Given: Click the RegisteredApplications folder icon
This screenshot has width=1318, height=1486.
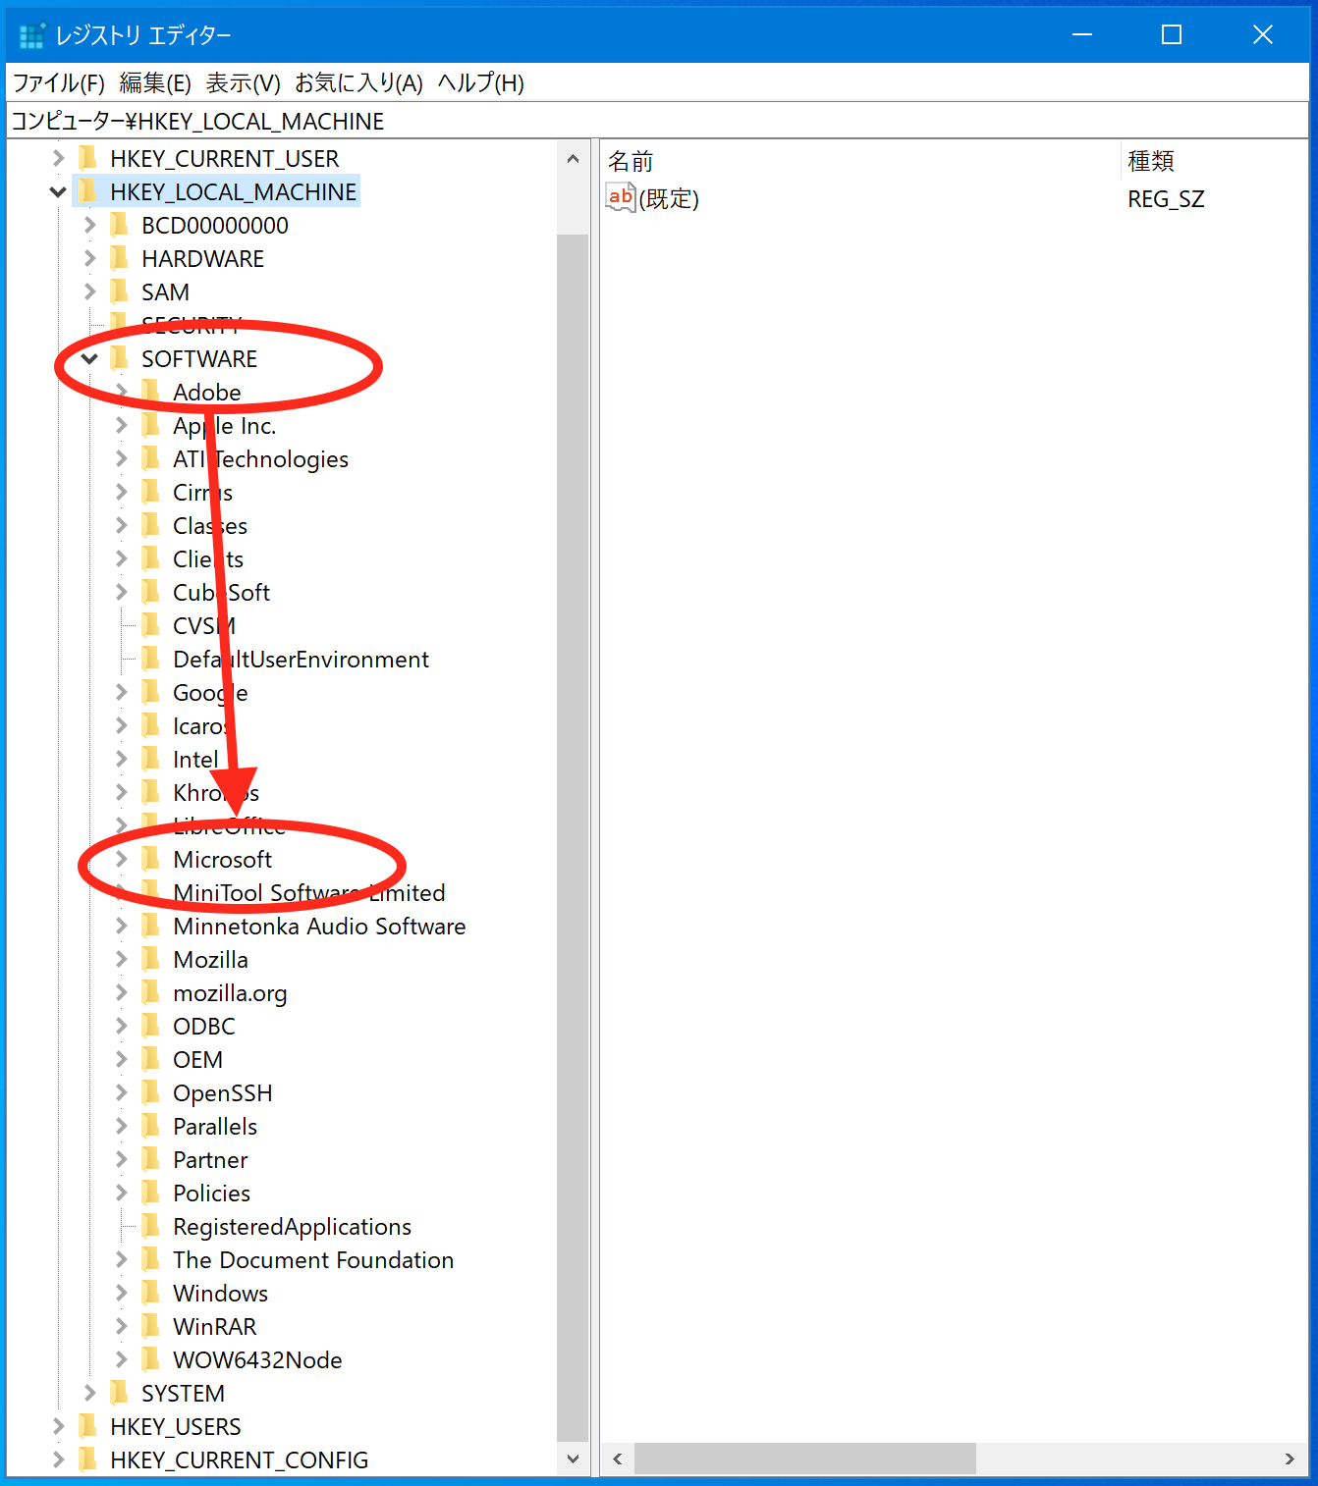Looking at the screenshot, I should tap(150, 1226).
